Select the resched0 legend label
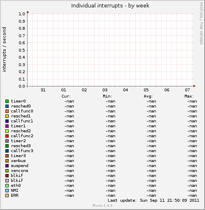 pos(21,106)
